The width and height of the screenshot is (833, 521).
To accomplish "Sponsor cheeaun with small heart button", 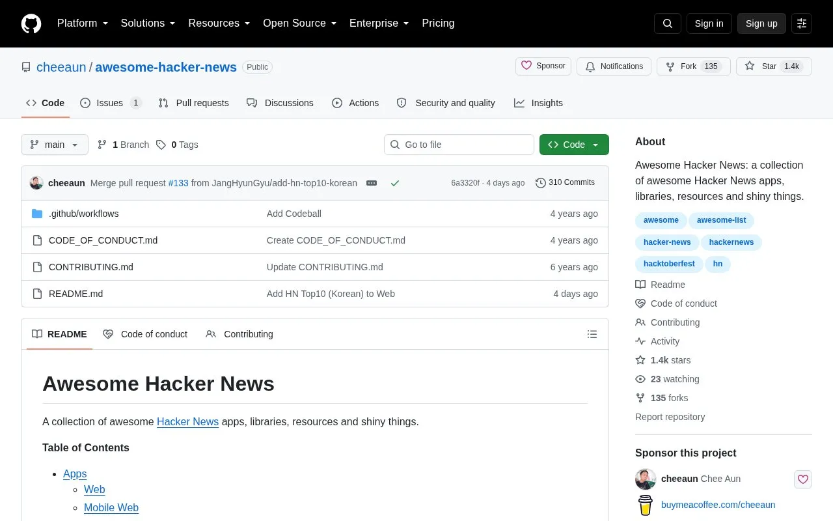I will (803, 479).
